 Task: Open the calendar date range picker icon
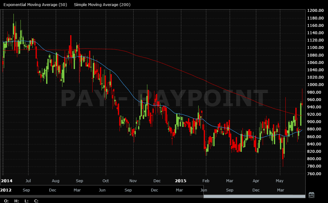(x=311, y=195)
